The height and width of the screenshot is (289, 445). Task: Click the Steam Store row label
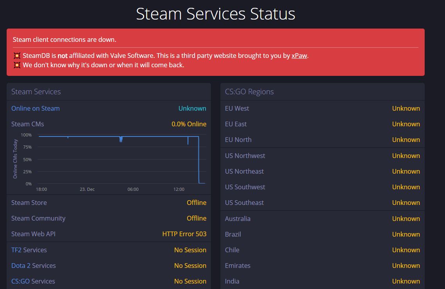[29, 203]
